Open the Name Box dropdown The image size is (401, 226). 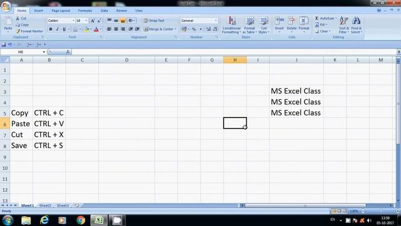[x=44, y=52]
